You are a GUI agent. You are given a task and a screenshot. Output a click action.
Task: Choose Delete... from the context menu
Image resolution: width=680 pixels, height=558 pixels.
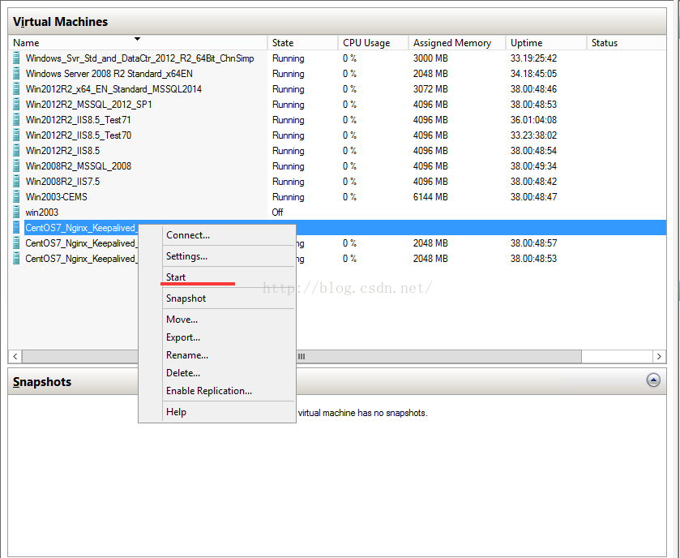point(182,373)
